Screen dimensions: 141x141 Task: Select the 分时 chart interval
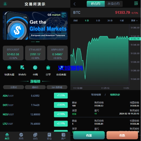click(x=75, y=21)
